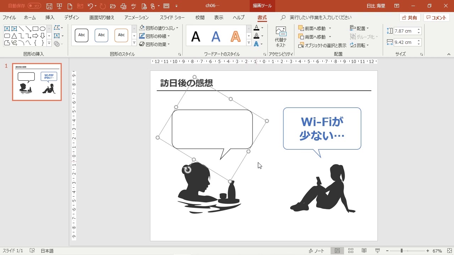Screen dimensions: 454x255
Task: Open a file using the folder icon
Action: 113,6
